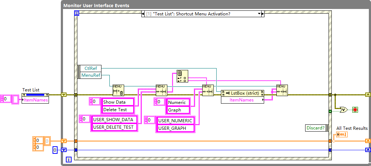Click the LstBox (strict) property node header
Screen dimensions: 371x166
pos(243,93)
